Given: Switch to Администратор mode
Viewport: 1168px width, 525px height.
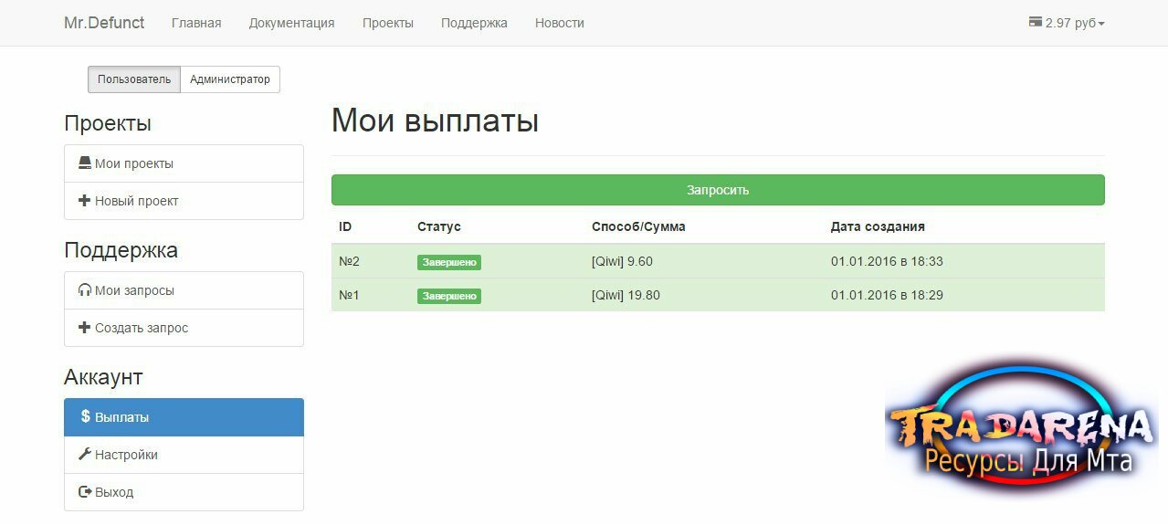Looking at the screenshot, I should pyautogui.click(x=230, y=79).
